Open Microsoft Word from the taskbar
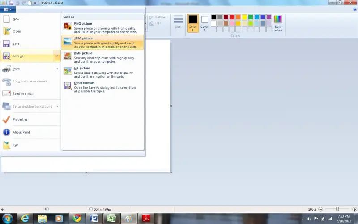Screen dimensions: 358x224 94,219
